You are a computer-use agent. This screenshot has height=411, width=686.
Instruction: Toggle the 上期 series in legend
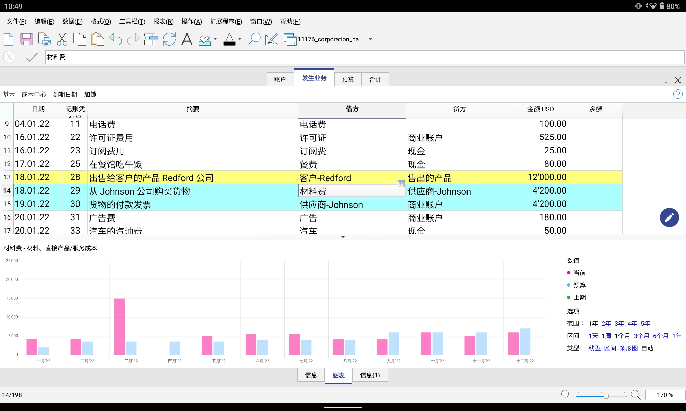tap(577, 297)
